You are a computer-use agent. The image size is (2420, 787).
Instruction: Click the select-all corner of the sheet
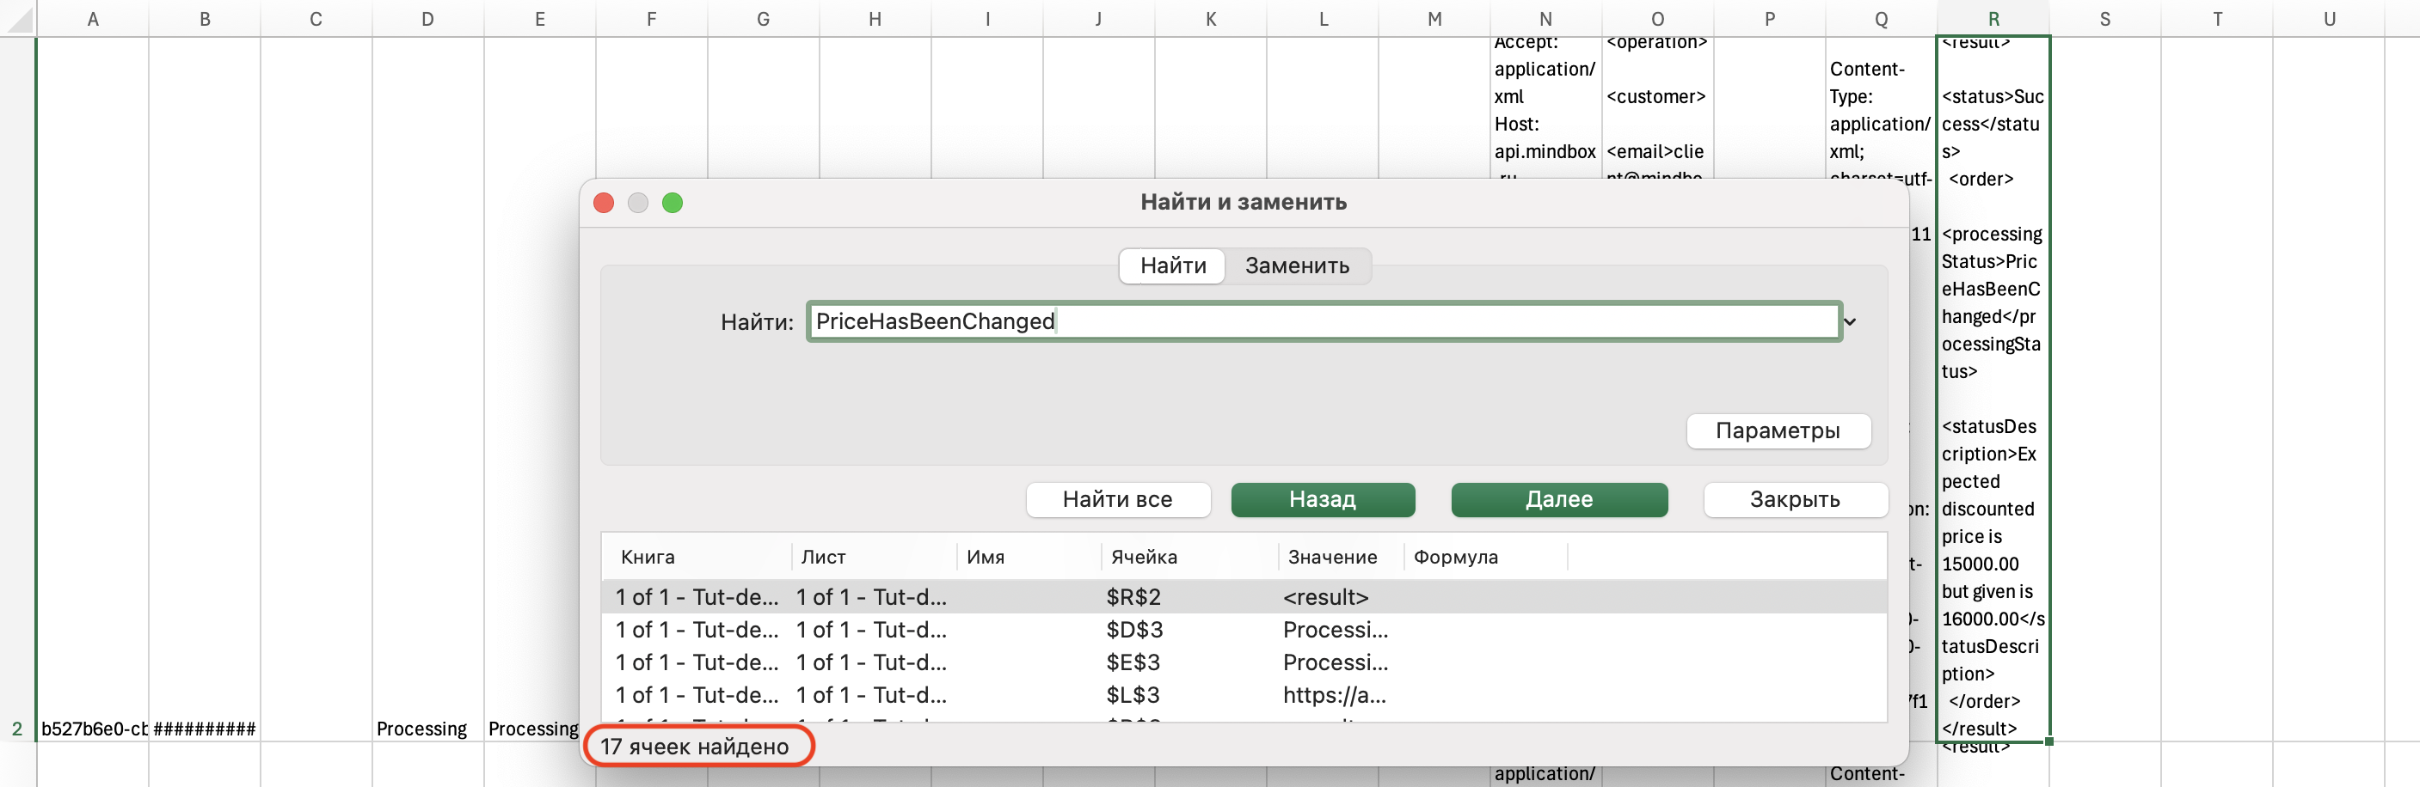coord(17,19)
